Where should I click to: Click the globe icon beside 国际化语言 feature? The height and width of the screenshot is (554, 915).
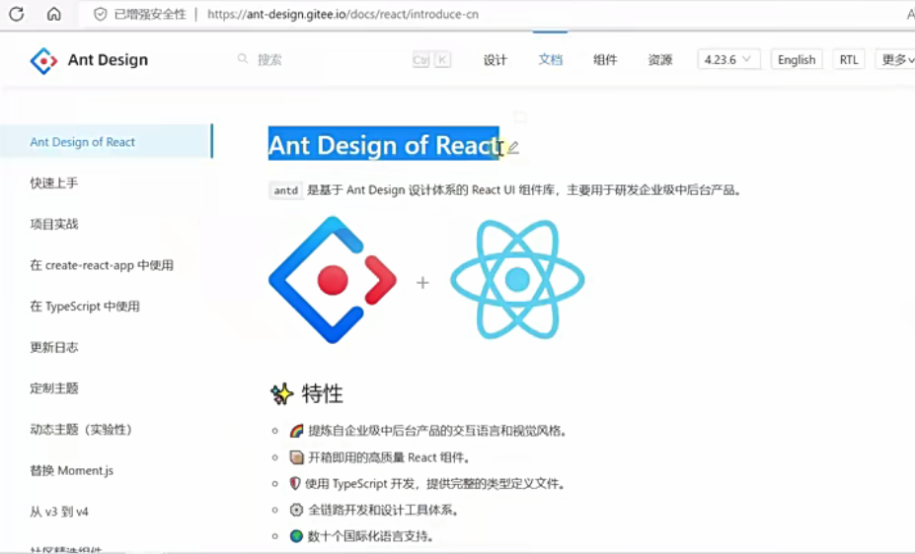click(x=296, y=536)
